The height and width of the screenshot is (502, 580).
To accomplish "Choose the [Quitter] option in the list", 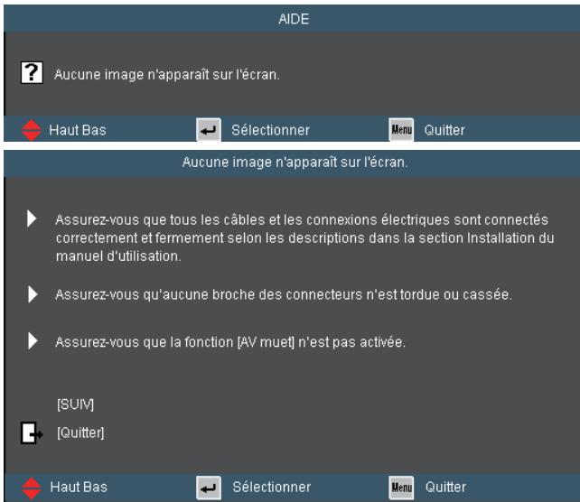I will pyautogui.click(x=80, y=432).
